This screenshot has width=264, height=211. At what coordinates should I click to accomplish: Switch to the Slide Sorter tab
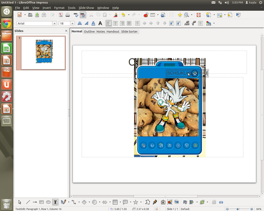pos(129,32)
